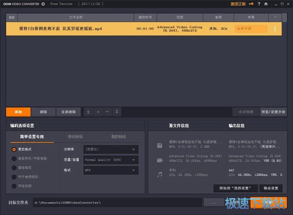Click 视频 column header
Viewport: 293px width, 215px height.
[x=180, y=17]
